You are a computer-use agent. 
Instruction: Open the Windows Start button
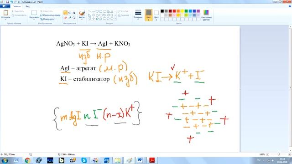click(x=5, y=160)
